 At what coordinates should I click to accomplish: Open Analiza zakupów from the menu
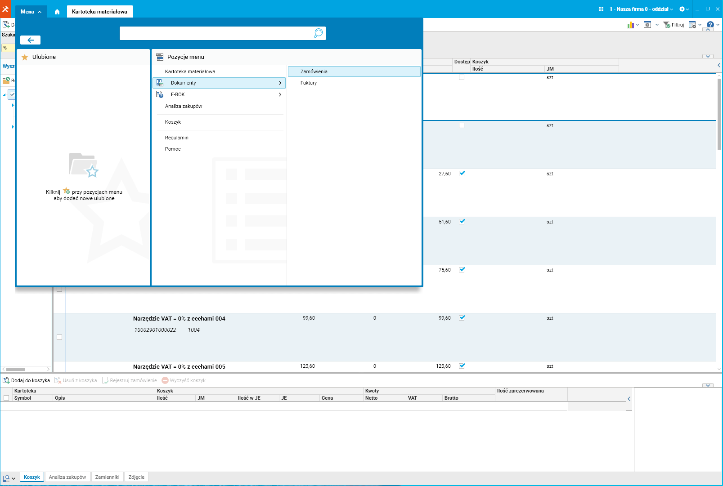click(x=184, y=106)
